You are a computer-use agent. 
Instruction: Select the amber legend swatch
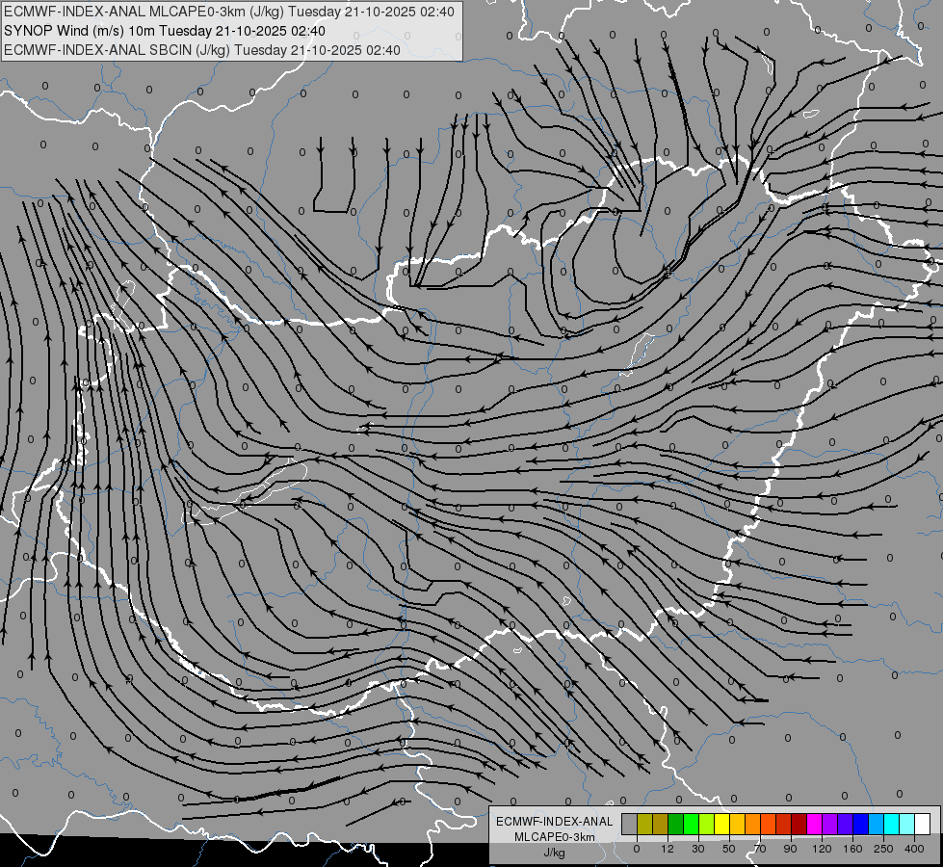coord(738,824)
